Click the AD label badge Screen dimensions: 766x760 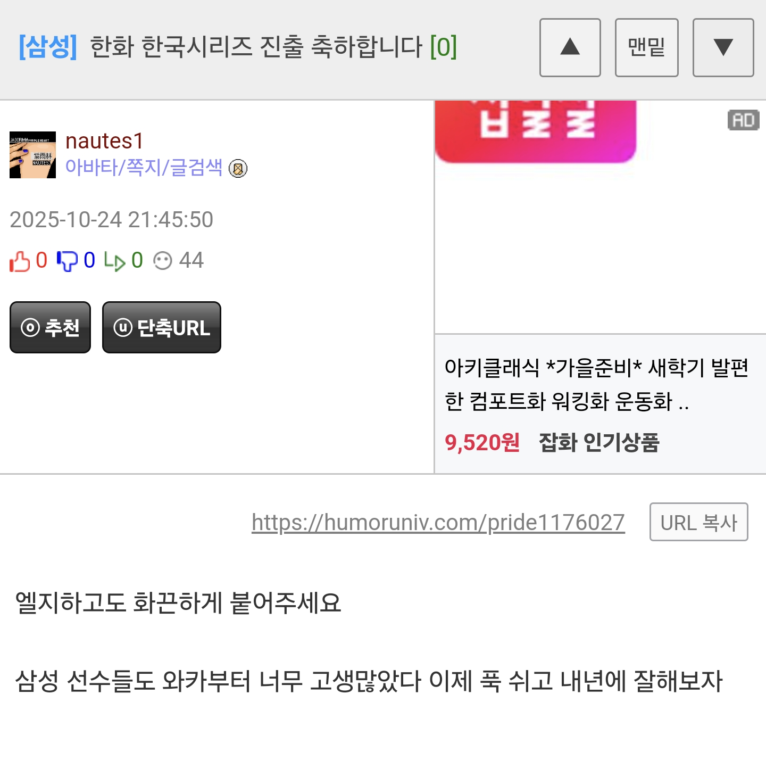pos(743,120)
